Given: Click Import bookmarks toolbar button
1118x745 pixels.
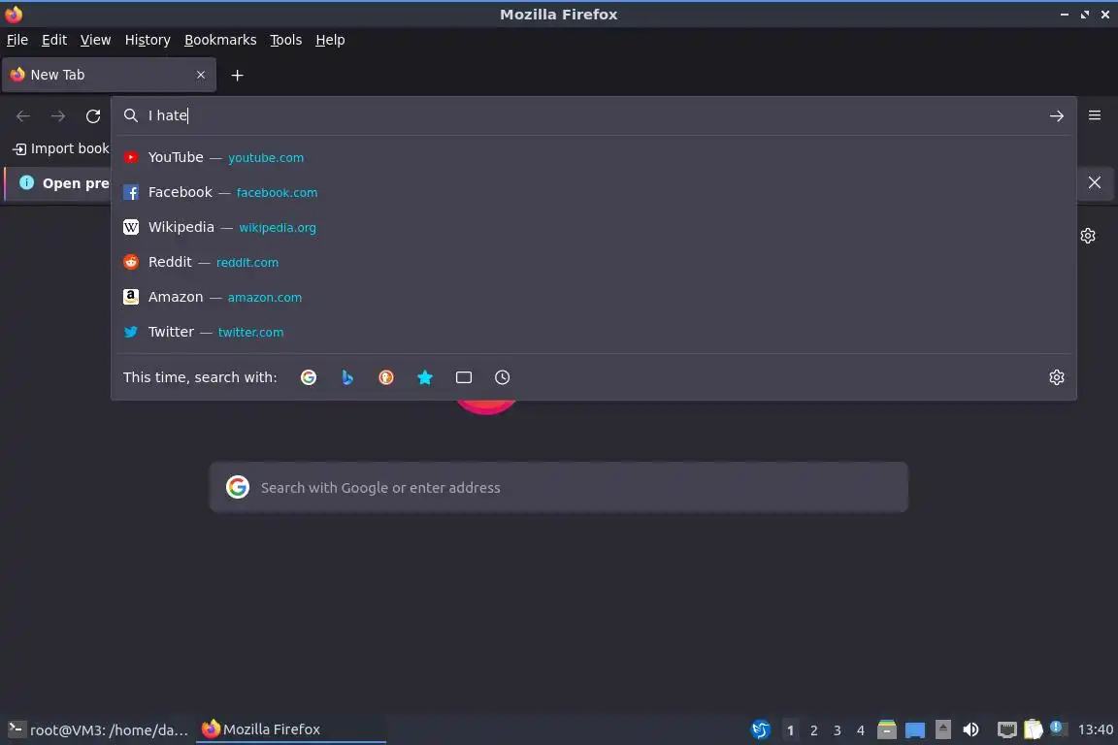Looking at the screenshot, I should coord(61,149).
